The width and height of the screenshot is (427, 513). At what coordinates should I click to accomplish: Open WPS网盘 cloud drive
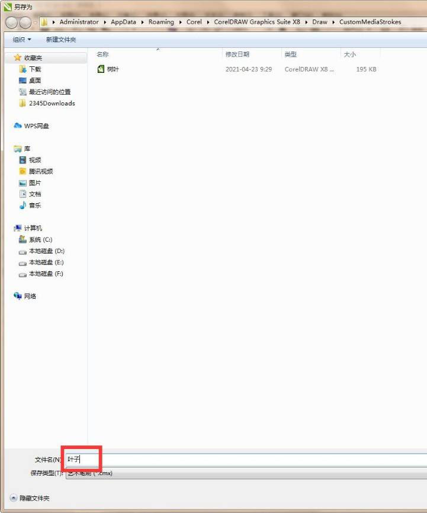(36, 126)
